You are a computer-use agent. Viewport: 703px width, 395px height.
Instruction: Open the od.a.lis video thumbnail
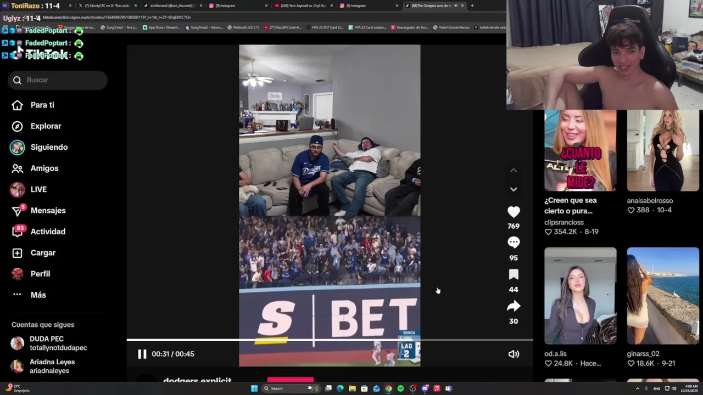(581, 296)
